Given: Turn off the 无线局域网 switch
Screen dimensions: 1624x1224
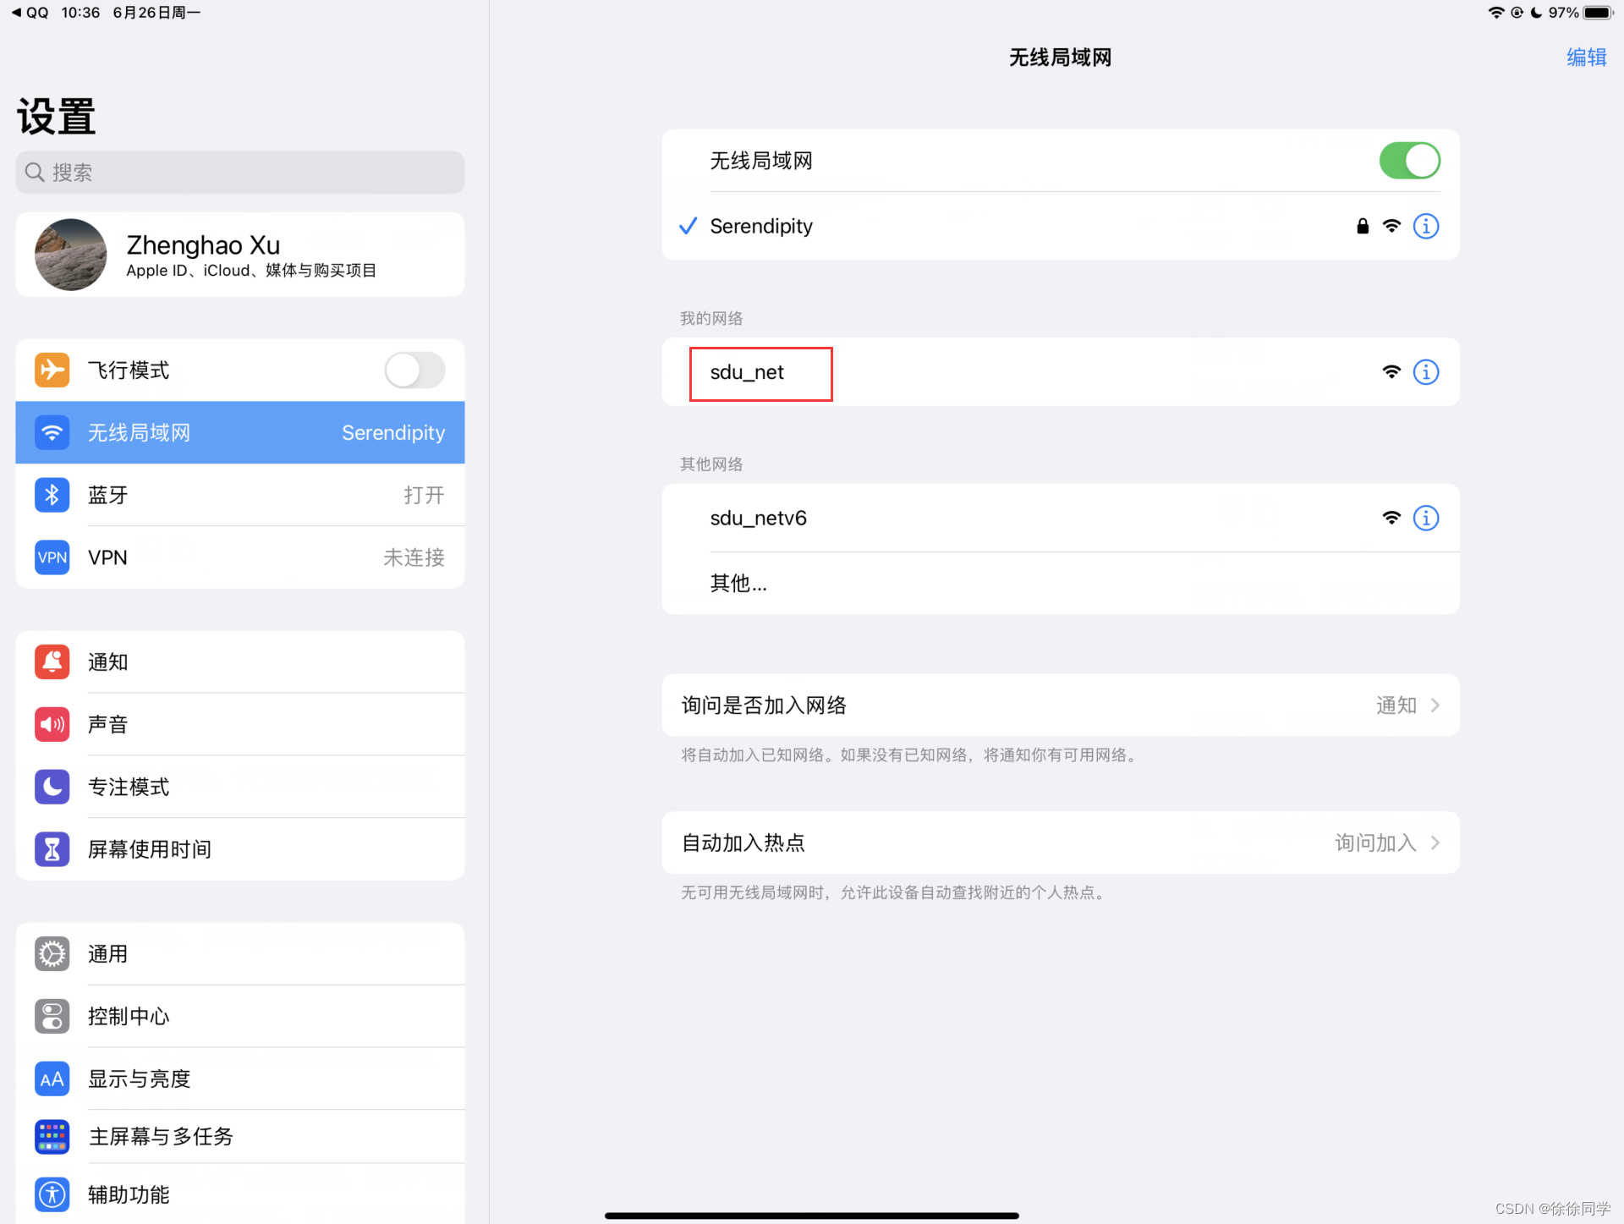Looking at the screenshot, I should pyautogui.click(x=1409, y=161).
